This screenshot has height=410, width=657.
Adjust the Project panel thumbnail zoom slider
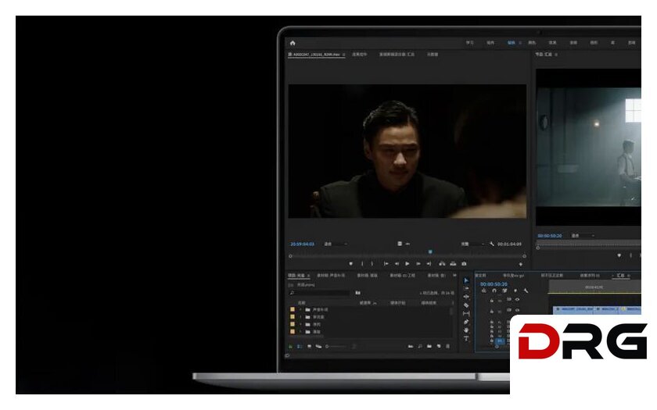click(336, 347)
